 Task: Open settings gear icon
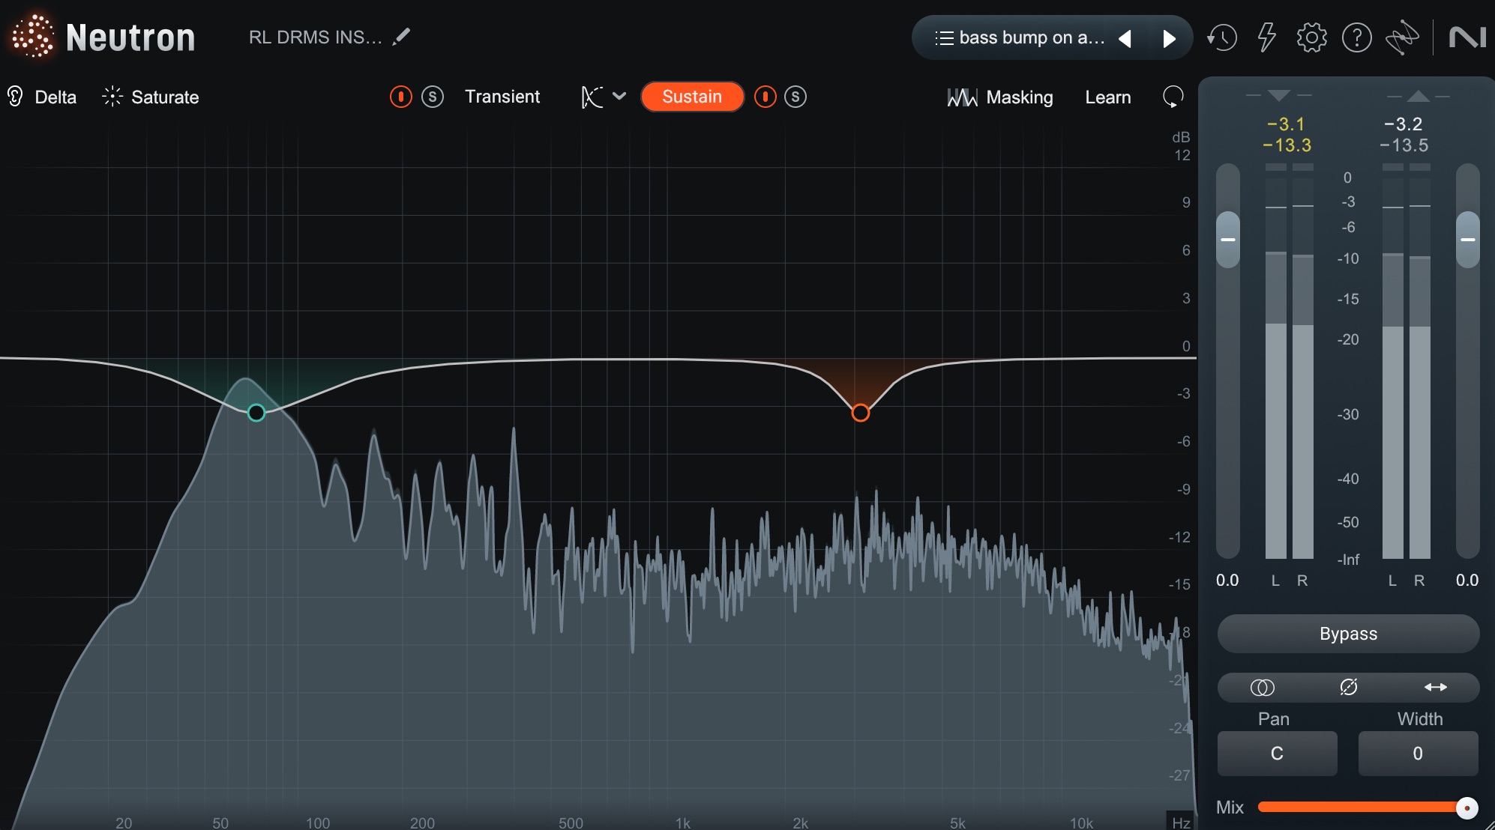point(1311,37)
